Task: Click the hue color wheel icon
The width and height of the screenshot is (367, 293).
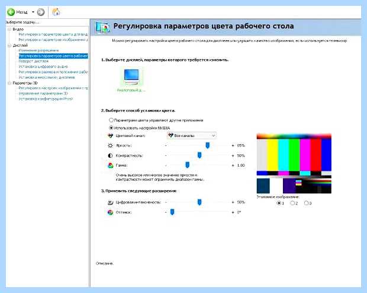Action: (x=110, y=213)
